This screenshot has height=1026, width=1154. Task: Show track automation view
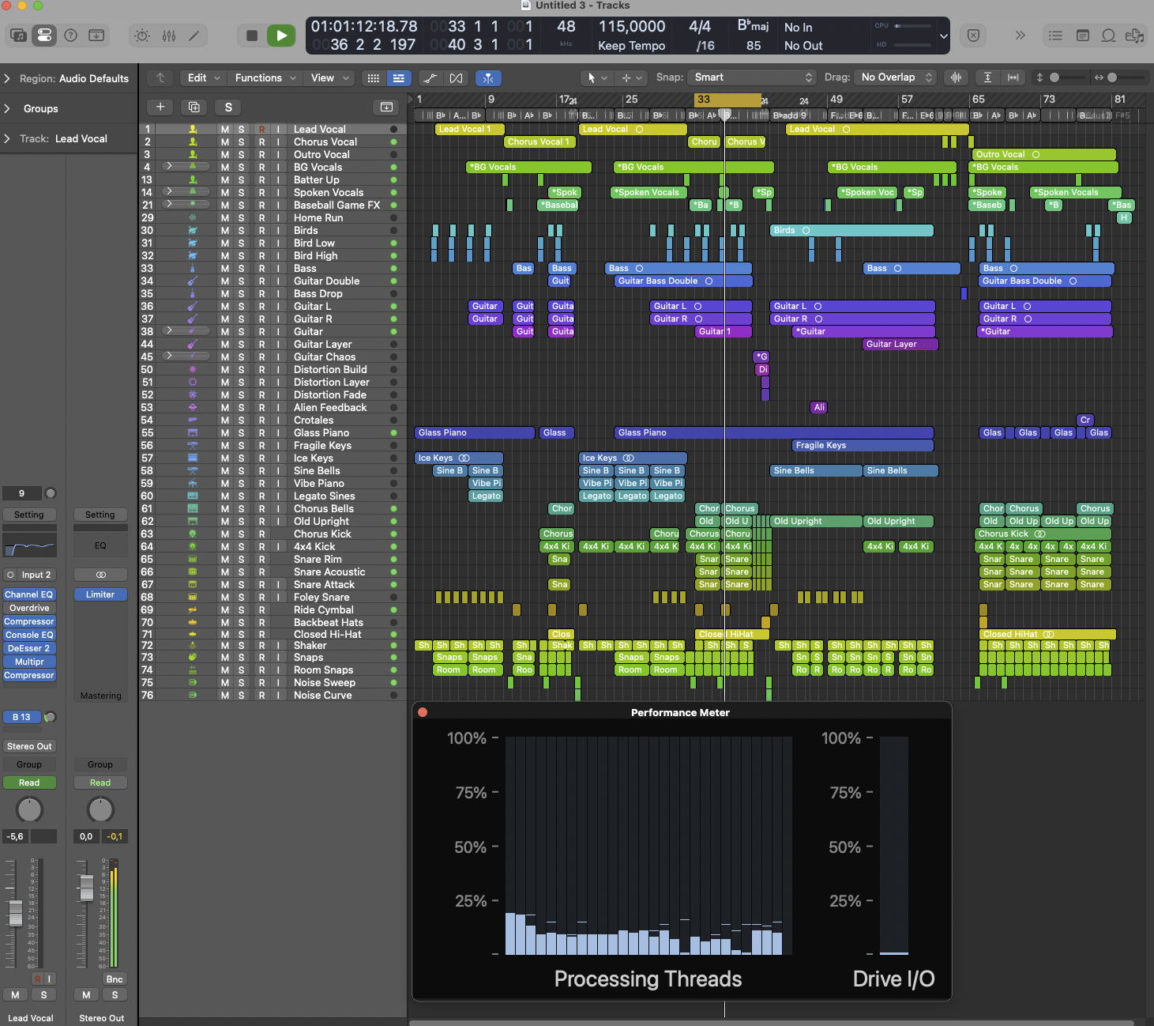point(430,78)
